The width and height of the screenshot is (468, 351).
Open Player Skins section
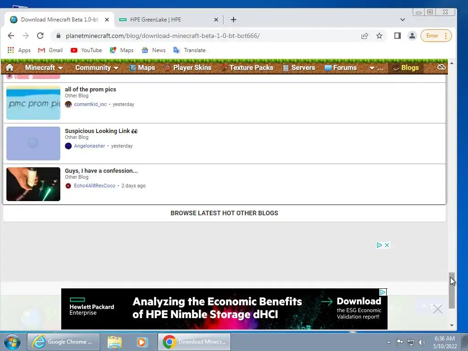tap(188, 68)
